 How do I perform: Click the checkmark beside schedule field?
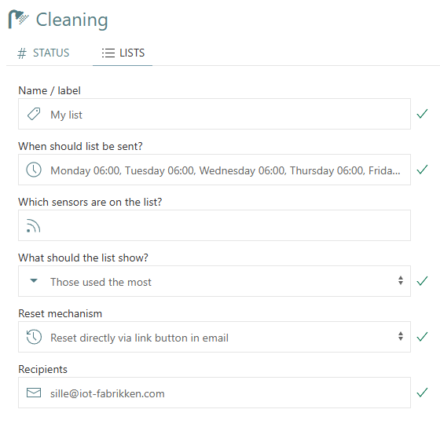[422, 170]
